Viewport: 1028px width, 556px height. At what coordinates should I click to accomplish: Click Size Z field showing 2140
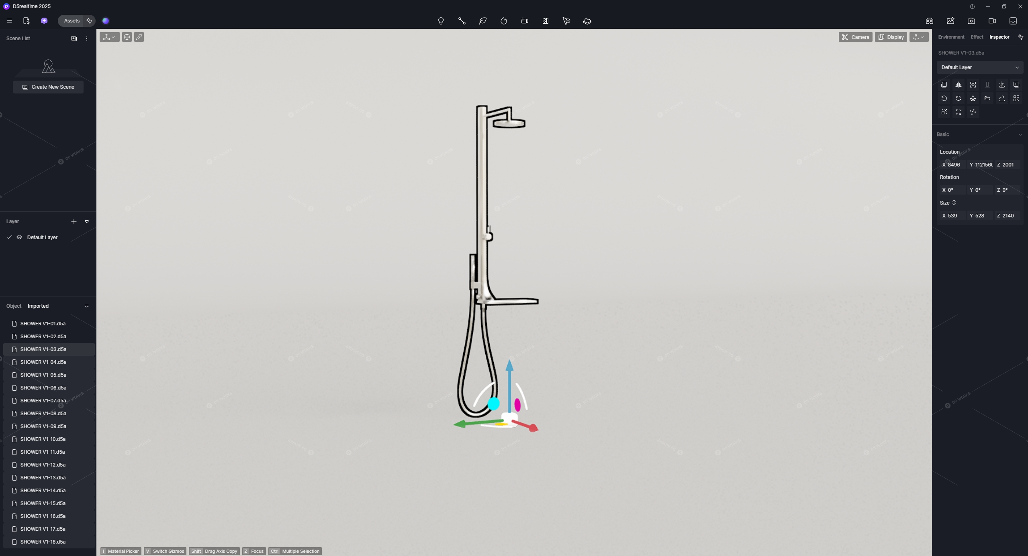point(1007,216)
